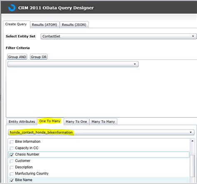Select the Many To One tab
The image size is (197, 184).
click(x=76, y=122)
